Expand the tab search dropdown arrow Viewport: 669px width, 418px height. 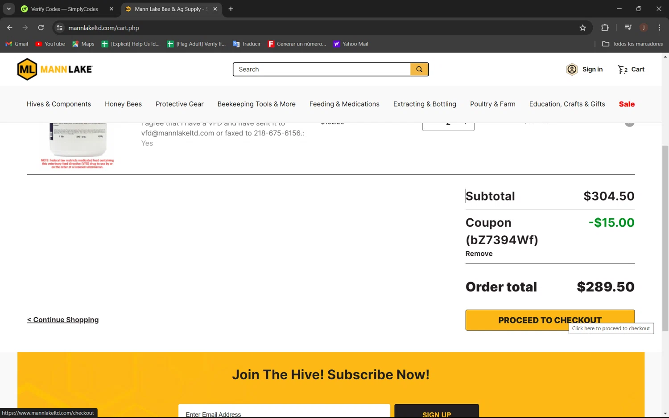pos(8,9)
